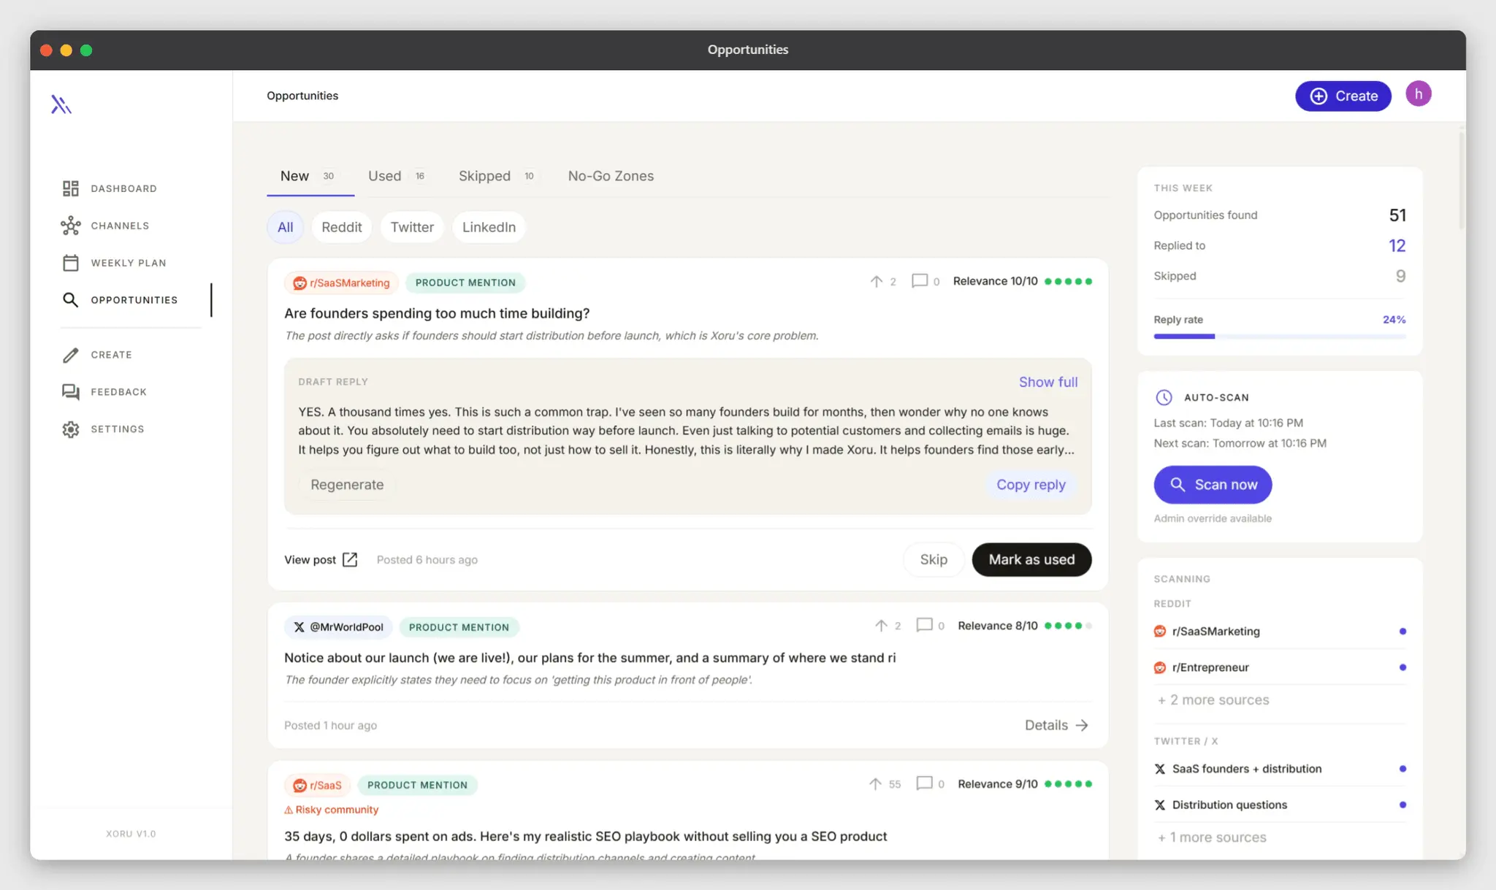Toggle Distribution questions status dot

click(1402, 805)
